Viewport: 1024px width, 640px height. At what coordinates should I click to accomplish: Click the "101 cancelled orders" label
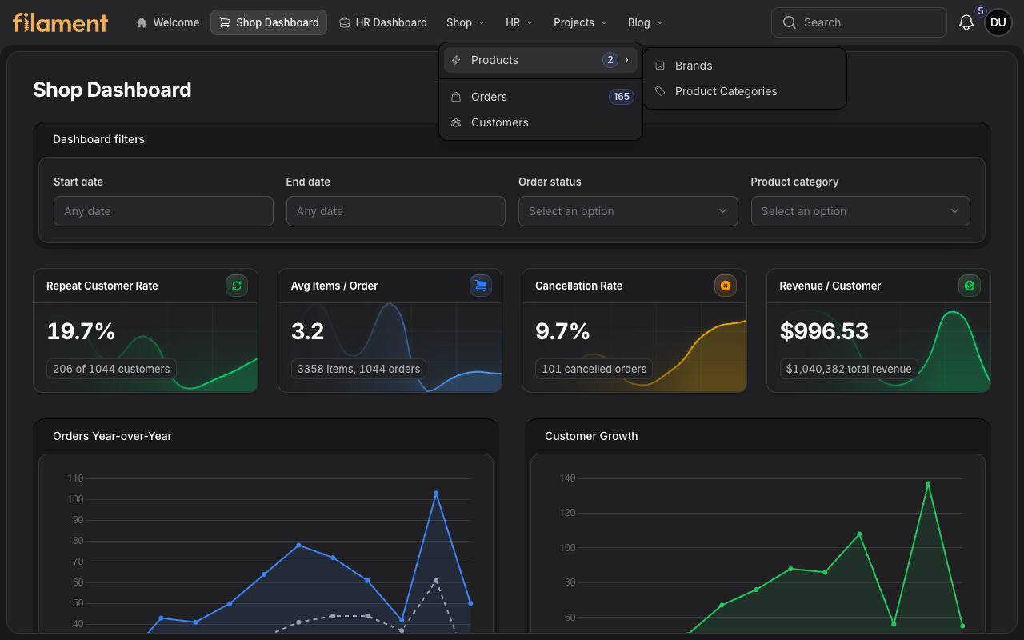point(594,369)
